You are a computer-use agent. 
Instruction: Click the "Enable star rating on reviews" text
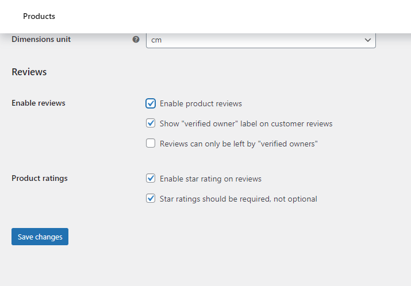click(210, 179)
